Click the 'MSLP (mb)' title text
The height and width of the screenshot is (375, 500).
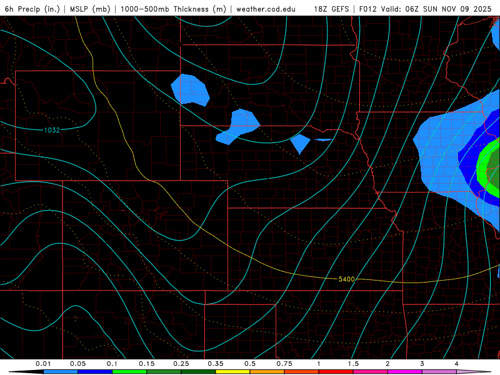(90, 9)
